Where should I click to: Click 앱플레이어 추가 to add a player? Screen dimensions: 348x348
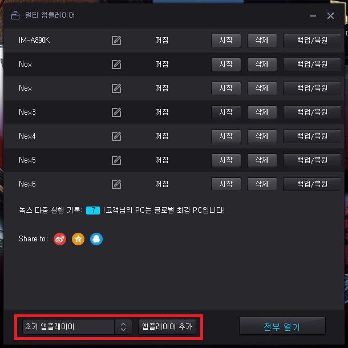tap(167, 327)
